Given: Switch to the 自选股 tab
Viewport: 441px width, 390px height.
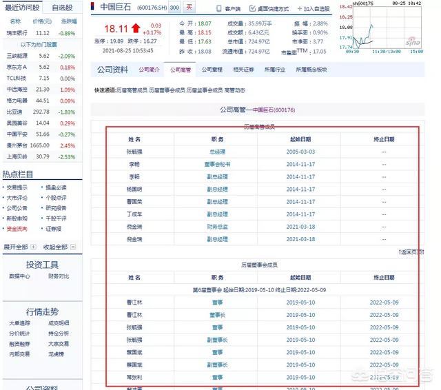Looking at the screenshot, I should coord(62,8).
